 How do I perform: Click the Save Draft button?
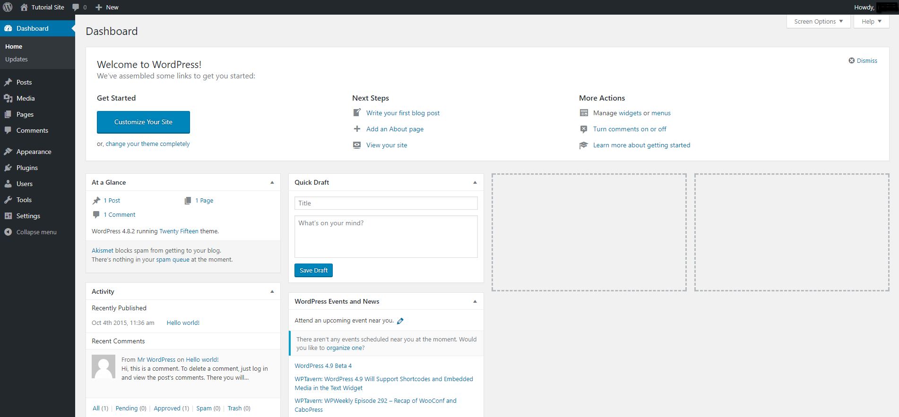click(x=313, y=270)
